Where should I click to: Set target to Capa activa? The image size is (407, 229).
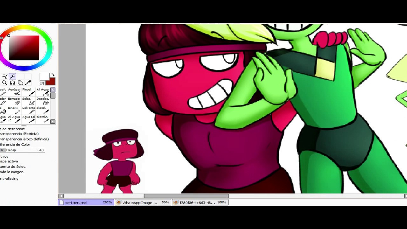9,161
